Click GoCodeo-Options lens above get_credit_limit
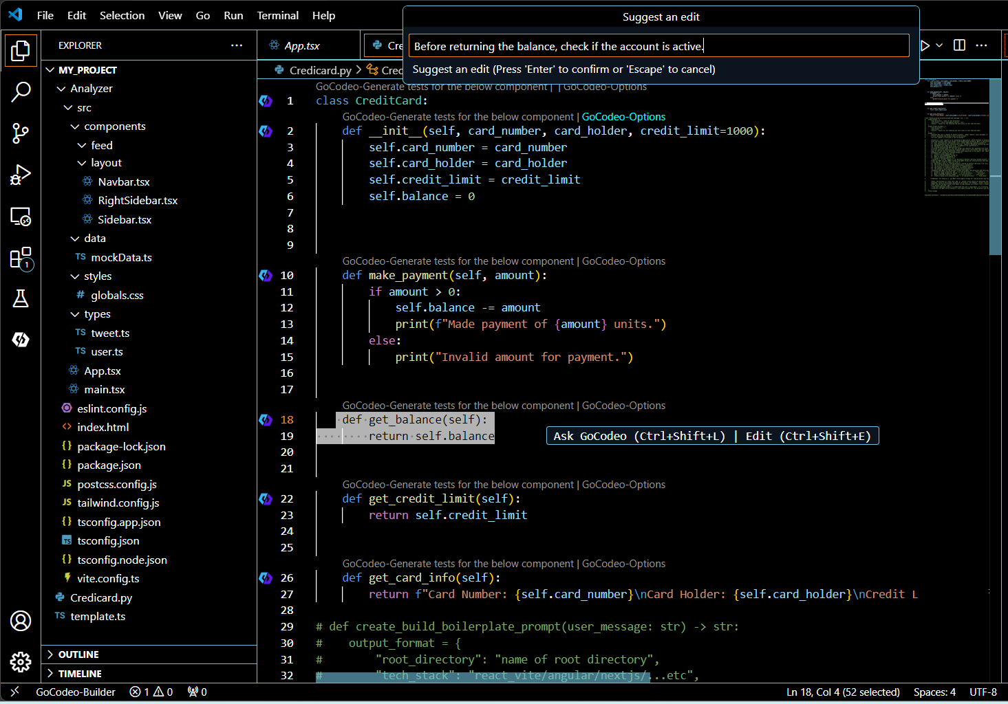Viewport: 1008px width, 704px height. click(623, 485)
